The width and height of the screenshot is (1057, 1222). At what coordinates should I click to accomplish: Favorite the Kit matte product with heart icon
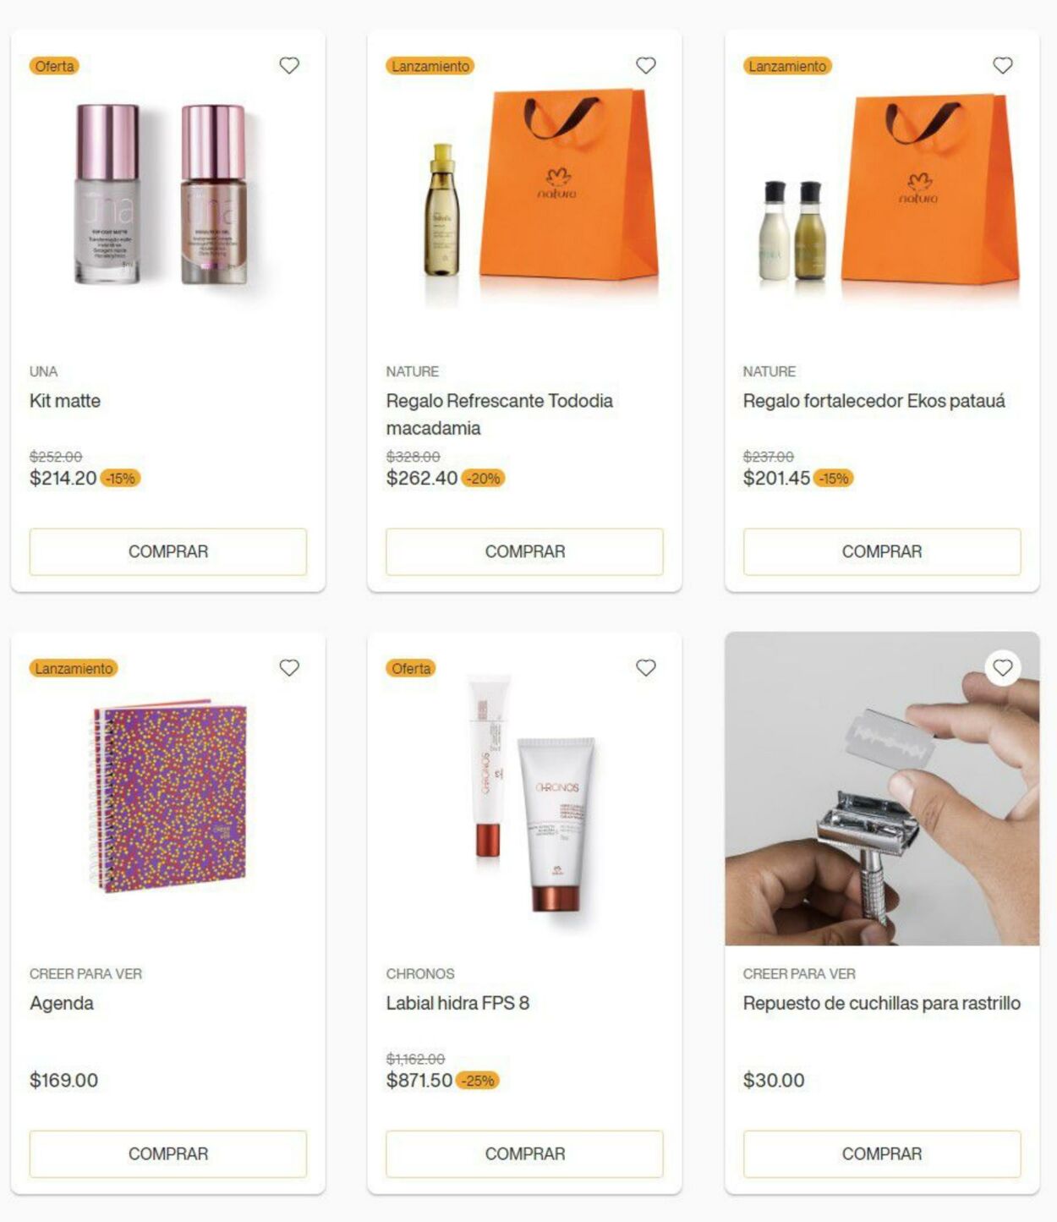[289, 65]
